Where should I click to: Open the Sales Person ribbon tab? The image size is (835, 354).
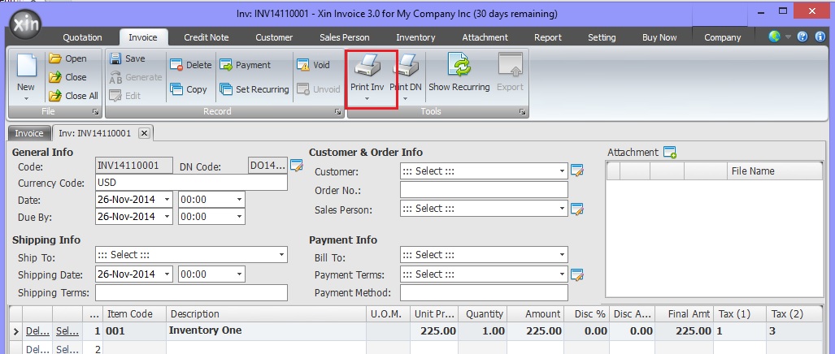(x=345, y=37)
